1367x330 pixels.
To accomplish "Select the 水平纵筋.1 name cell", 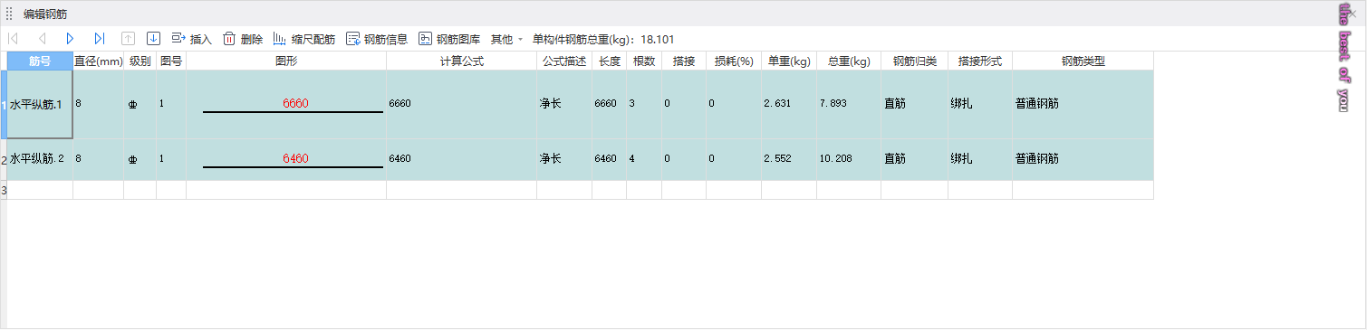I will [x=40, y=104].
